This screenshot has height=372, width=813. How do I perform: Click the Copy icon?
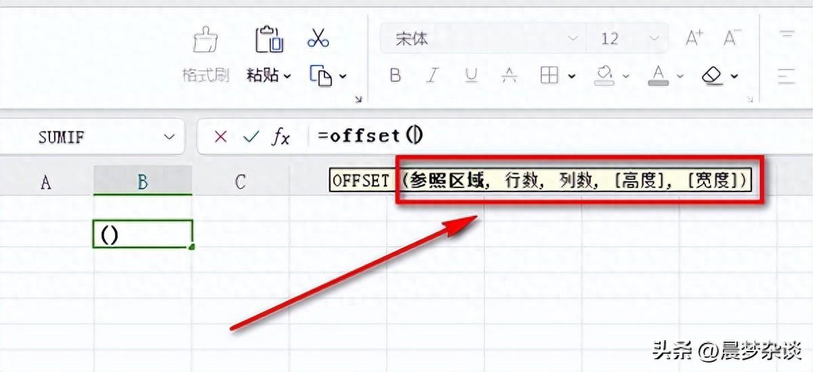pos(321,76)
